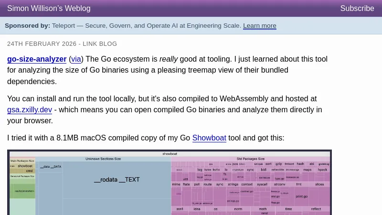Image resolution: width=382 pixels, height=215 pixels.
Task: Select the strconv package cell
Action: (279, 184)
